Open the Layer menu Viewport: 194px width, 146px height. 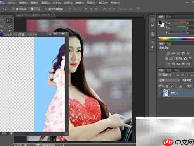point(45,3)
